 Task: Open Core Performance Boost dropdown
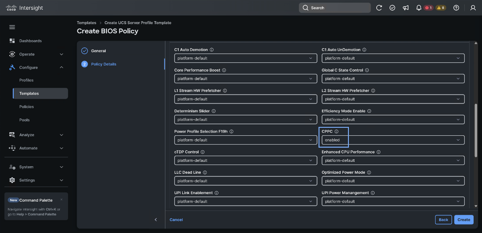pyautogui.click(x=245, y=79)
